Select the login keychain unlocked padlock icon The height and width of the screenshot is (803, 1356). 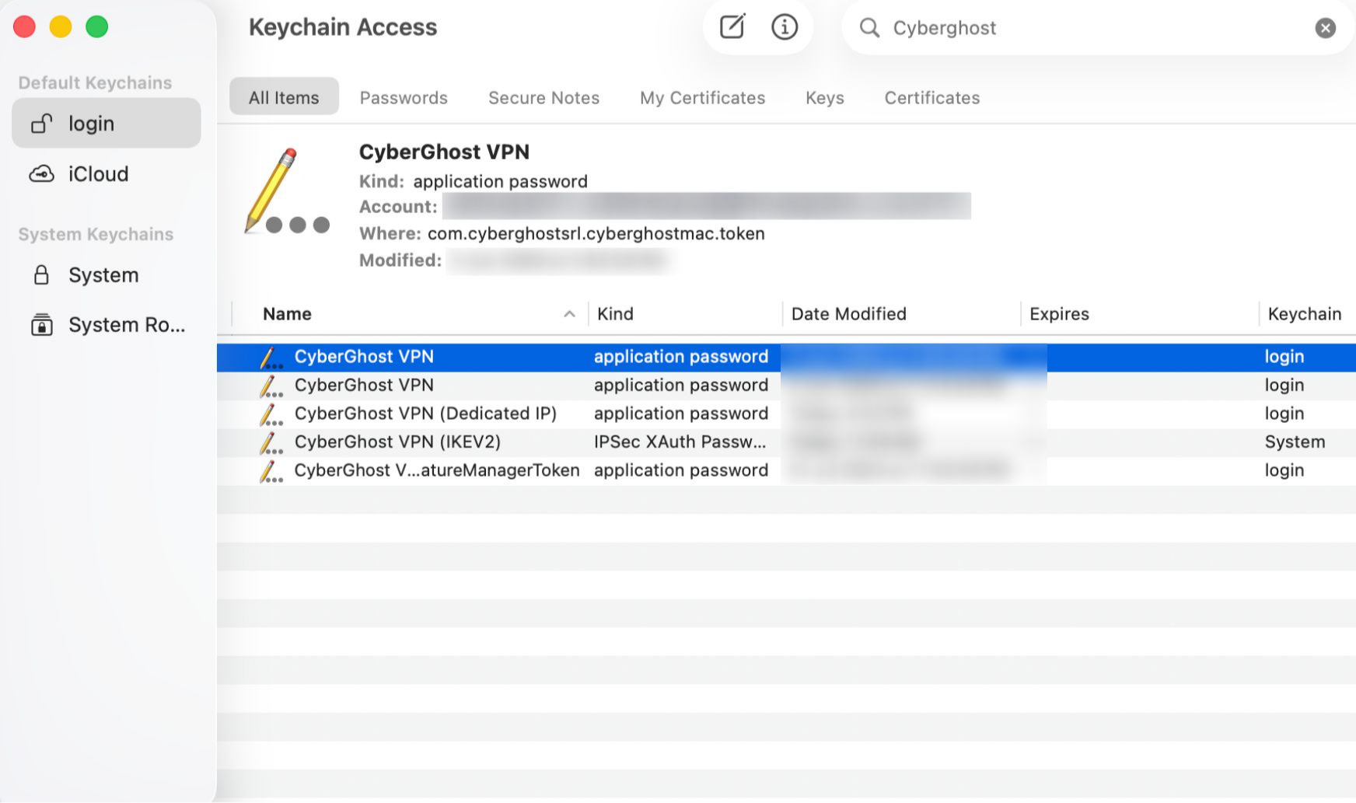point(41,124)
